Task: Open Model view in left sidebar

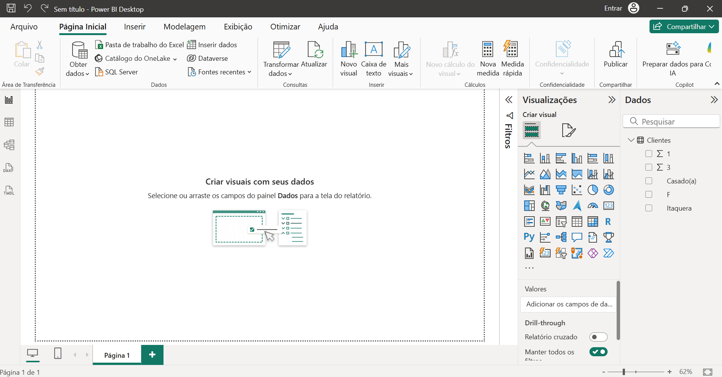Action: 9,145
